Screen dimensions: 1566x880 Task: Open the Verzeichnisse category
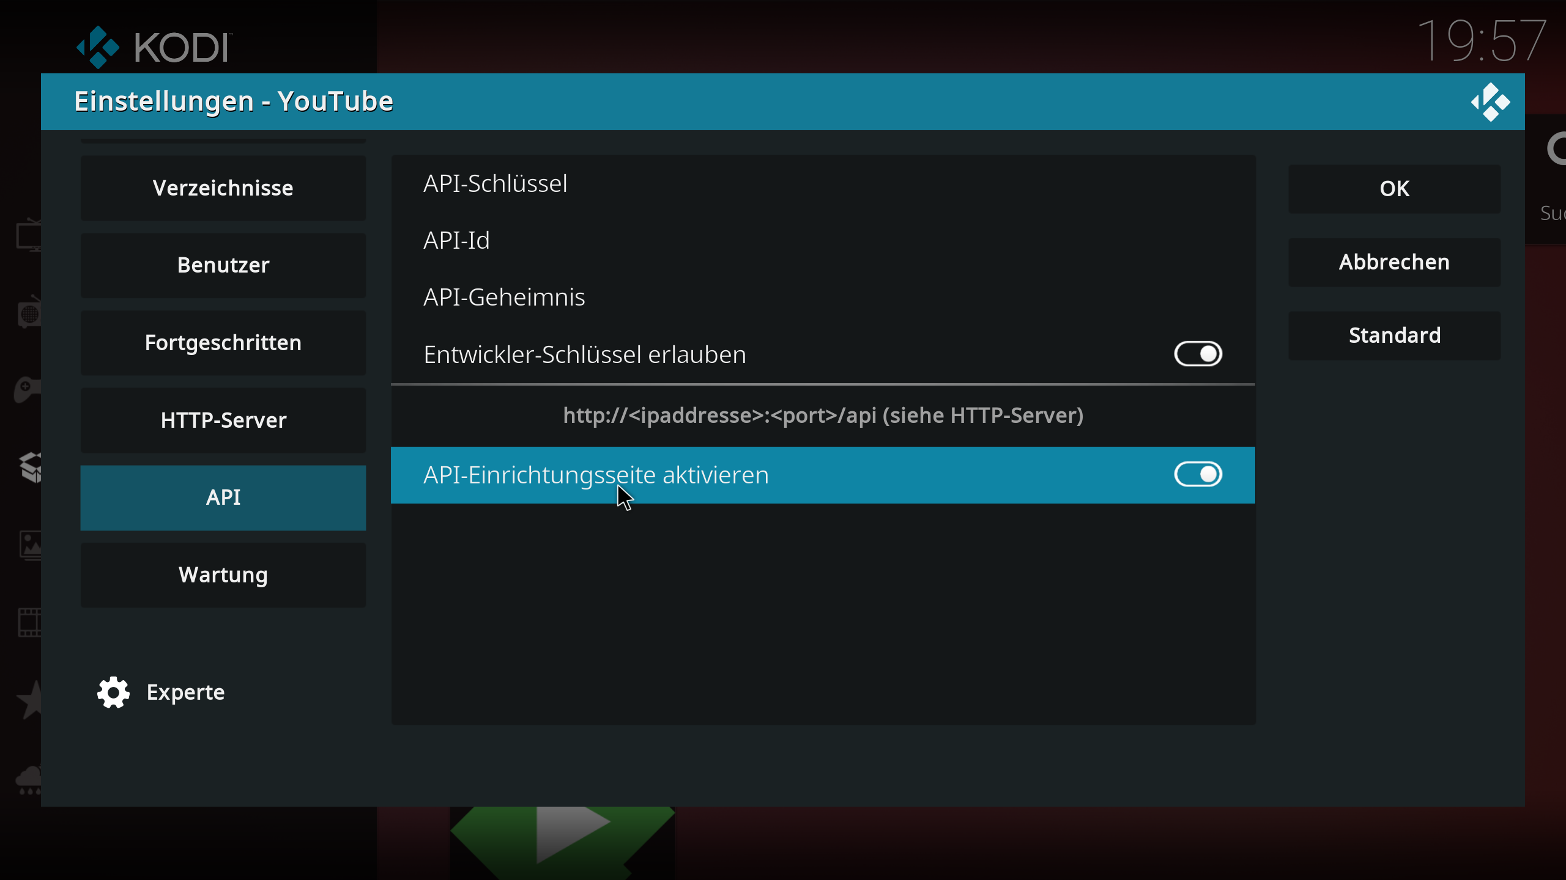[x=223, y=188]
